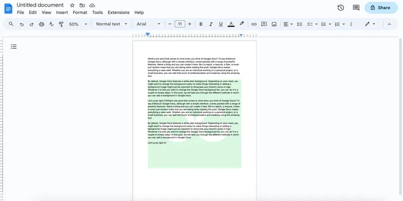Toggle underline formatting
The width and height of the screenshot is (403, 201).
pyautogui.click(x=221, y=24)
